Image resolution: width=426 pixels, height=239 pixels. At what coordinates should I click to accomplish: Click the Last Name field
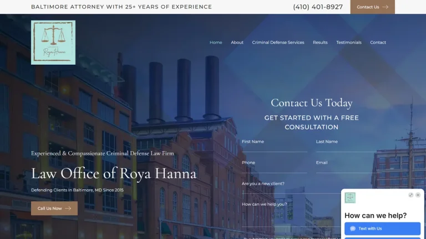pyautogui.click(x=349, y=145)
